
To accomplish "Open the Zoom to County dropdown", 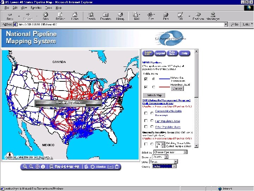I will [161, 157].
